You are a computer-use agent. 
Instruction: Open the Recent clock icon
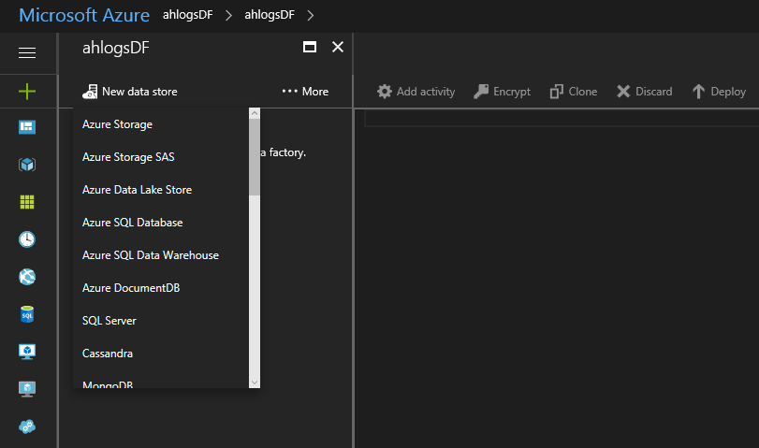pyautogui.click(x=27, y=239)
